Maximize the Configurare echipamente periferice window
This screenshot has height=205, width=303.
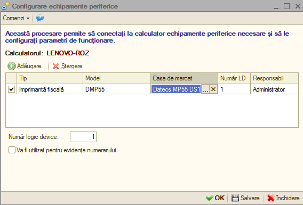tap(287, 6)
